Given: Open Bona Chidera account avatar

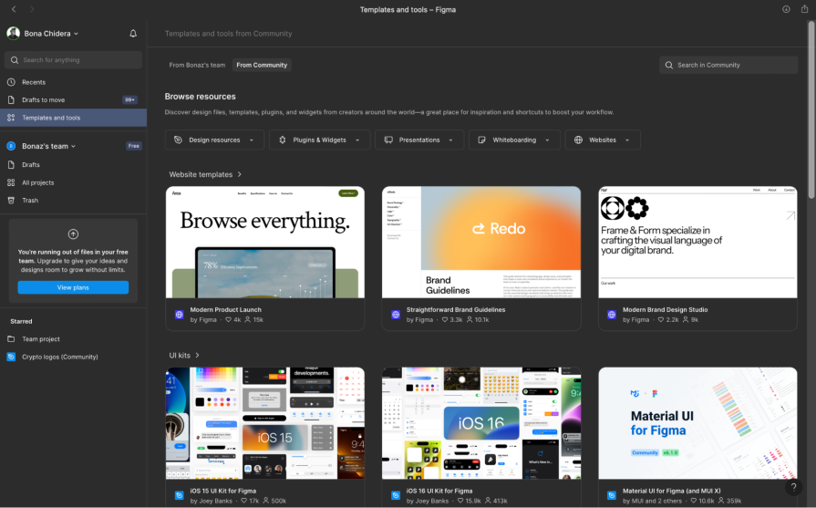Looking at the screenshot, I should 13,34.
